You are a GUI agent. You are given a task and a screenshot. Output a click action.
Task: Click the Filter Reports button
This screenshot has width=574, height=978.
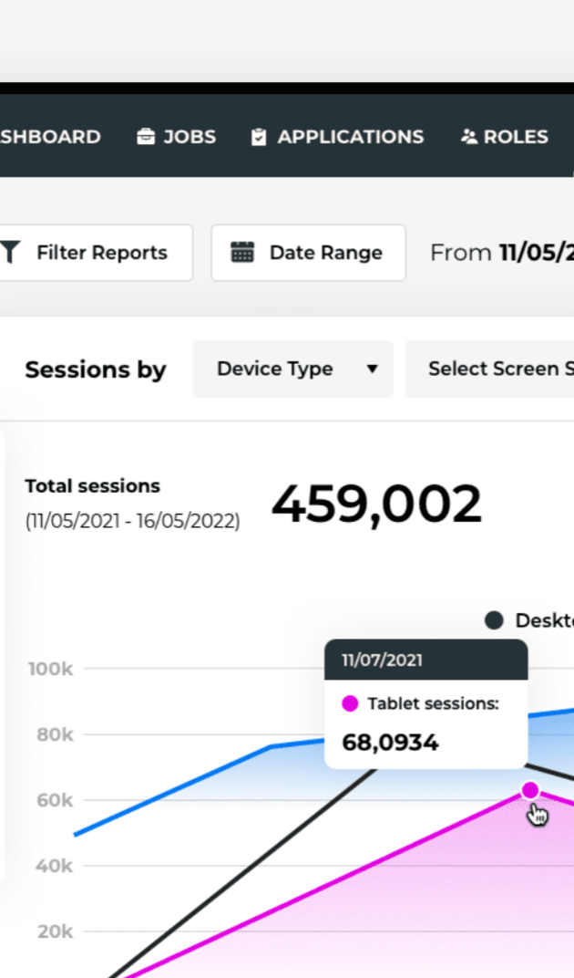tap(96, 253)
